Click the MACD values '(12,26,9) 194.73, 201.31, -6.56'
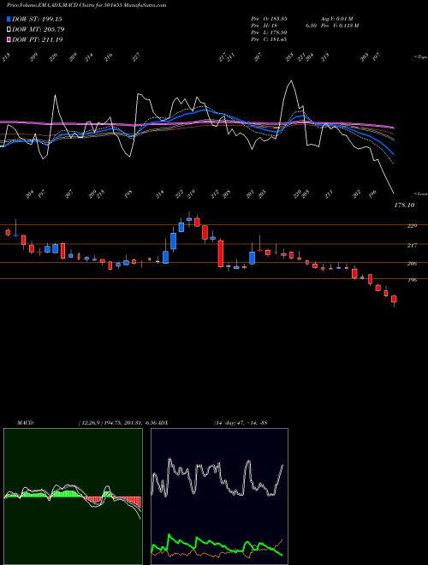Viewport: 428px width, 565px height. [119, 422]
